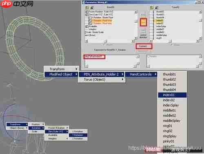Select middleSplay in right wiring tree
The height and width of the screenshot is (154, 204).
162,35
